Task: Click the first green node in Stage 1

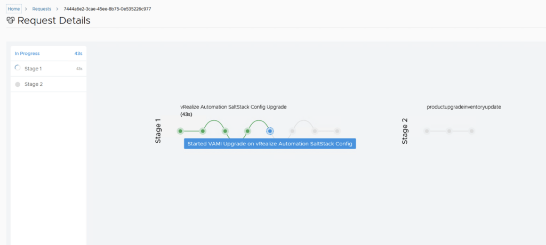Action: click(x=180, y=131)
